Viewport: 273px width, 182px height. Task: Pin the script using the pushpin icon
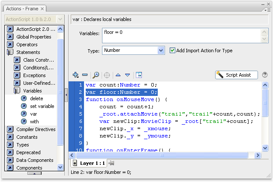pyautogui.click(x=111, y=163)
